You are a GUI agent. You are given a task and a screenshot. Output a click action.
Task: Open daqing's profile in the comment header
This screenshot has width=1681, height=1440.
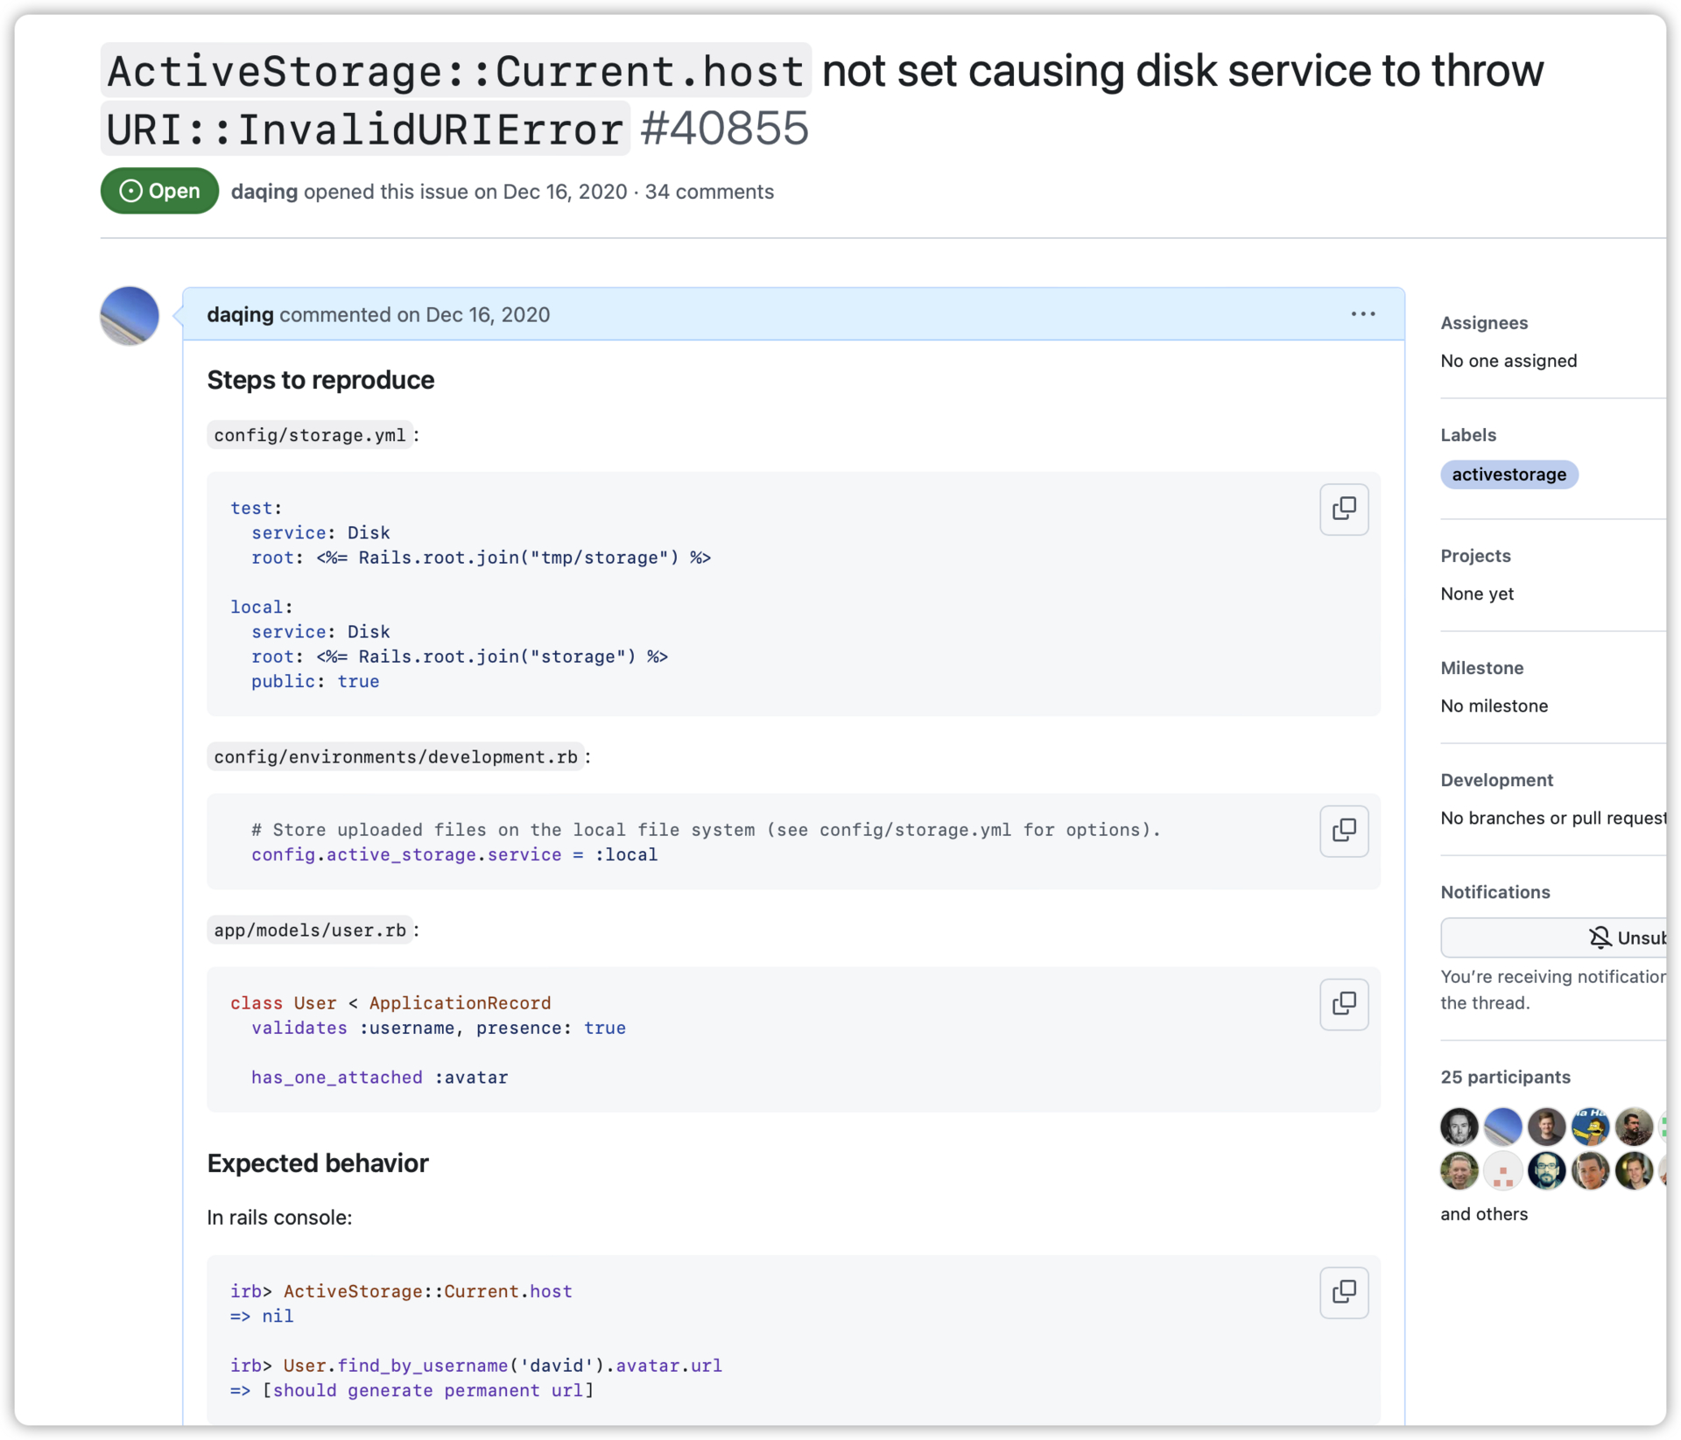[x=240, y=315]
